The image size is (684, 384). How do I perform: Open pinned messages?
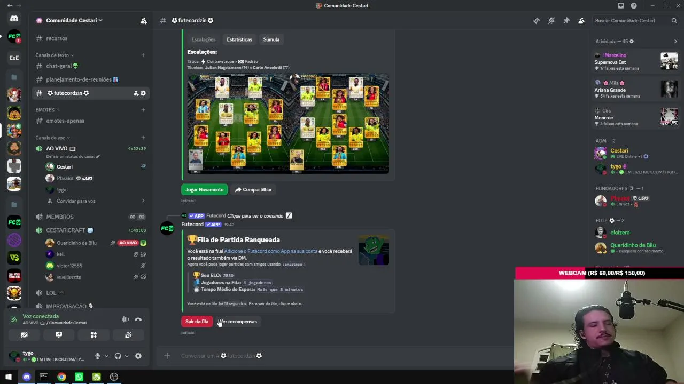(566, 21)
